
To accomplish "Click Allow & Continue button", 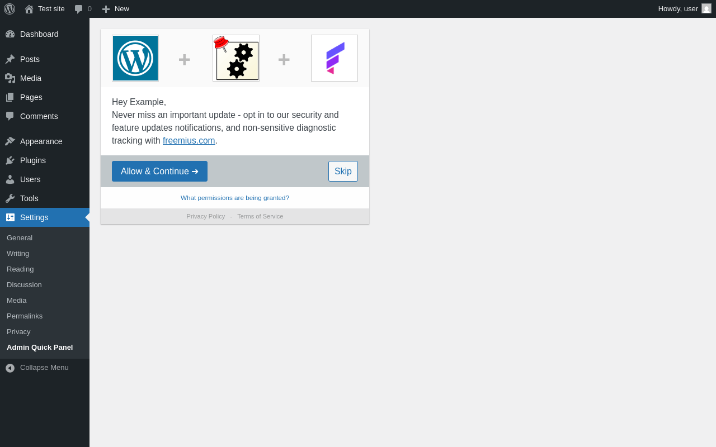I will coord(159,172).
